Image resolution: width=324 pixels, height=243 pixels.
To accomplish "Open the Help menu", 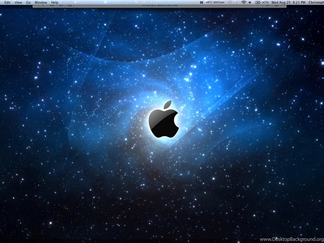I will point(55,3).
